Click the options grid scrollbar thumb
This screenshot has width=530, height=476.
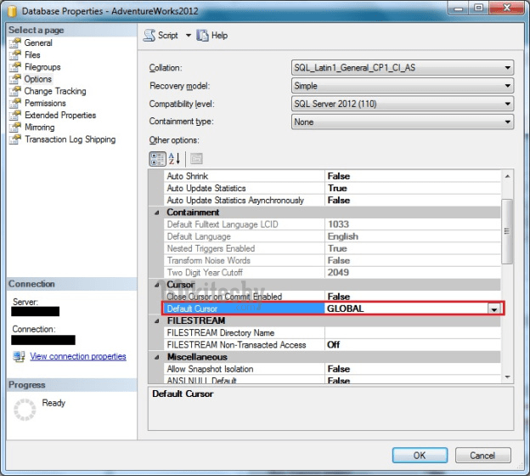507,231
